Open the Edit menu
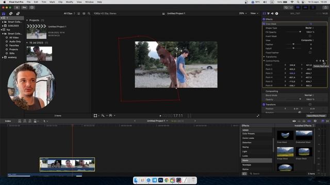This screenshot has width=330, height=185. click(x=36, y=2)
